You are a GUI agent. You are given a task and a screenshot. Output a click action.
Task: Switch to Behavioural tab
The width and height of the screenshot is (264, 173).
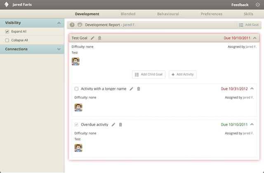[168, 14]
